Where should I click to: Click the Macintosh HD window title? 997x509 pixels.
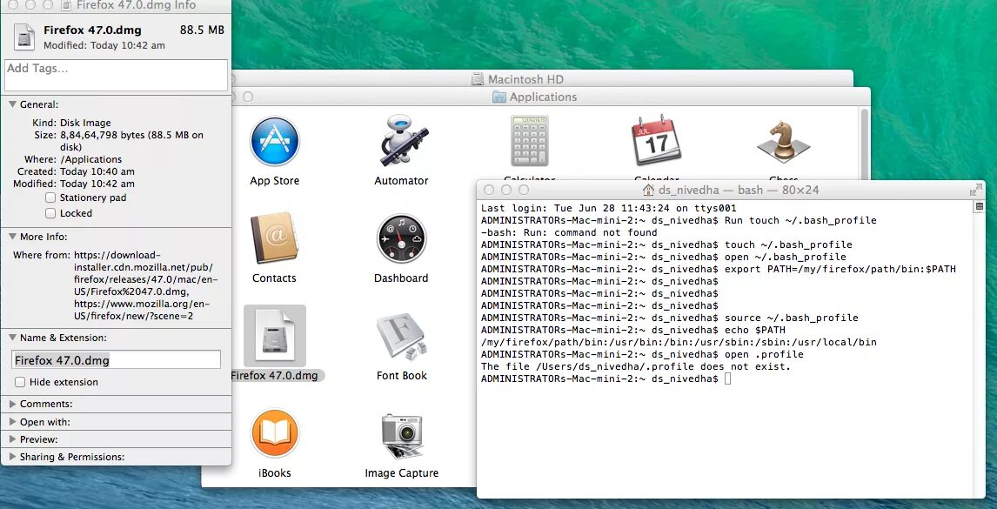pyautogui.click(x=525, y=79)
